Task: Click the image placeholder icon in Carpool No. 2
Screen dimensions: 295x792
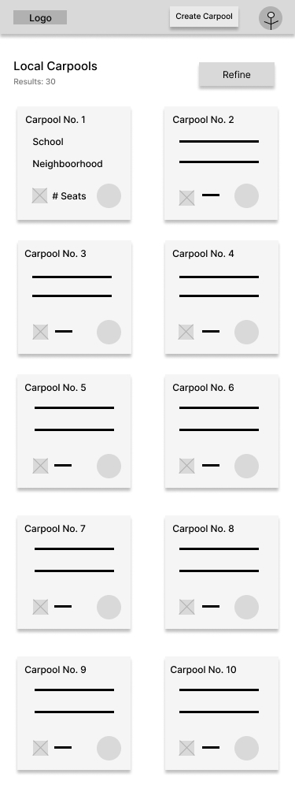Action: point(186,198)
